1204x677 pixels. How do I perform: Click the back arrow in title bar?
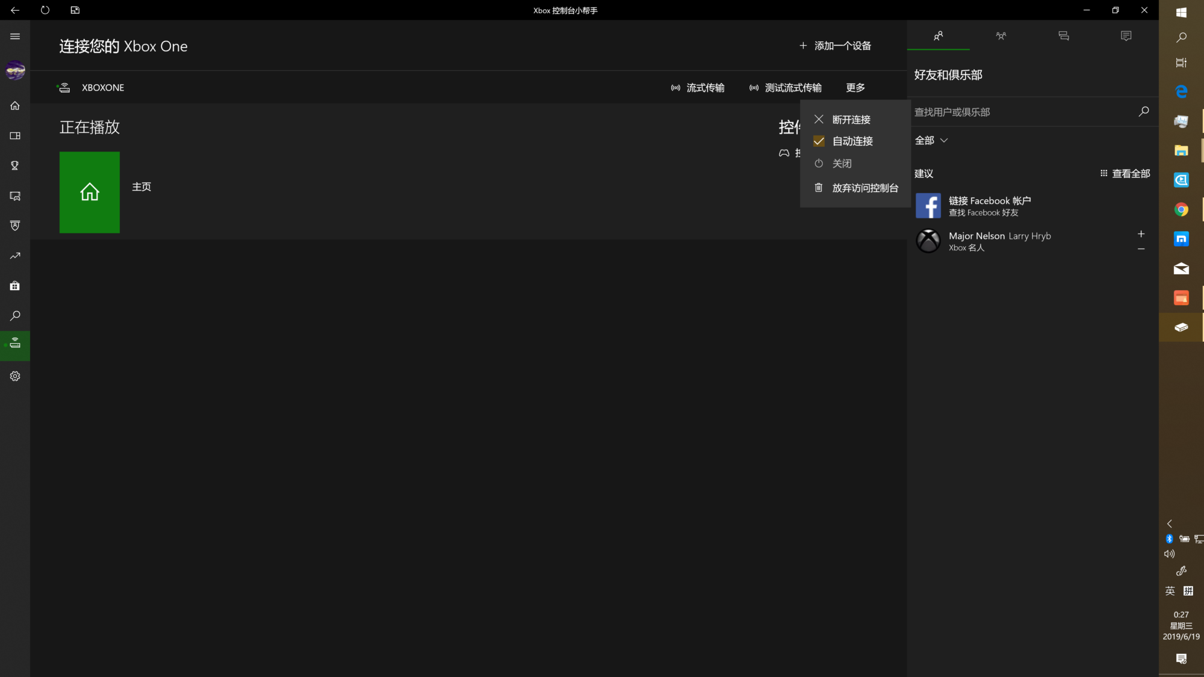click(x=15, y=10)
